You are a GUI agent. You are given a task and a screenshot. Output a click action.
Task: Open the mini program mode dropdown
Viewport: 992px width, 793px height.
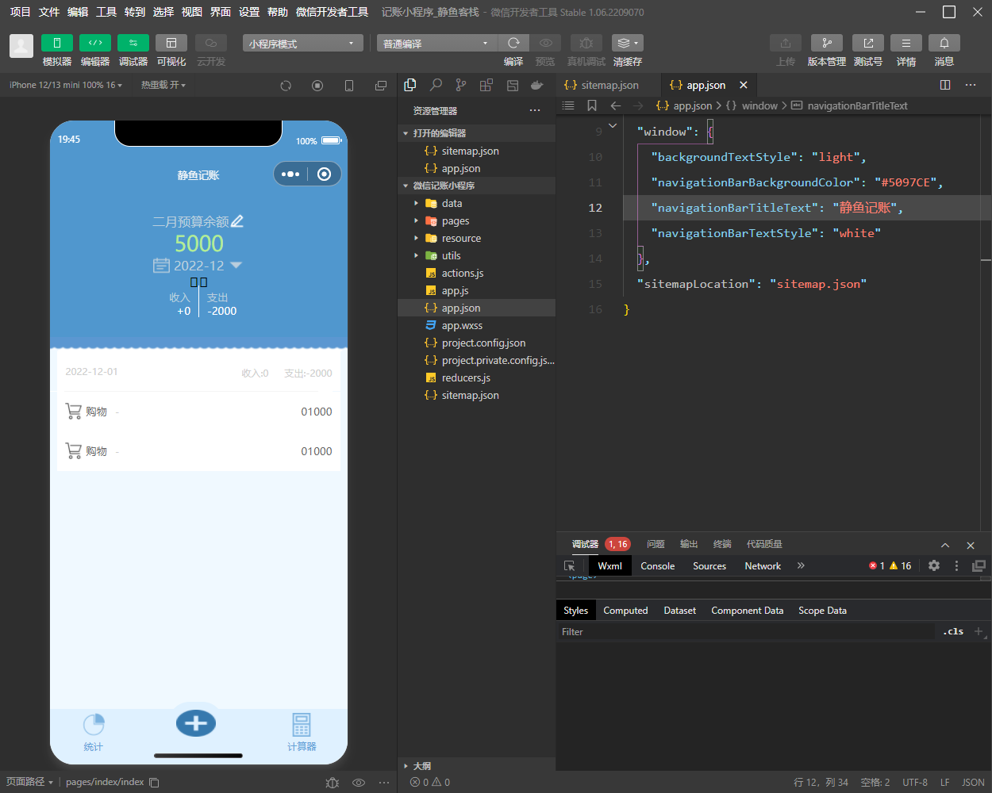302,44
